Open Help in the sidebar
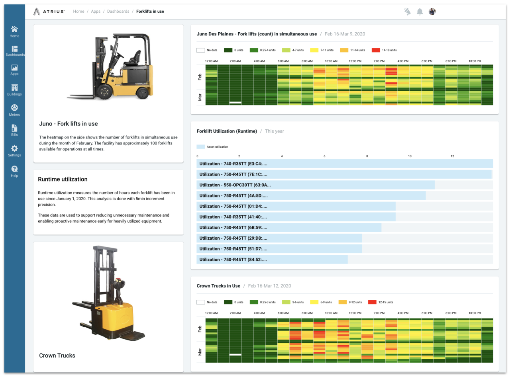Screen dimensions: 510x379 14,172
